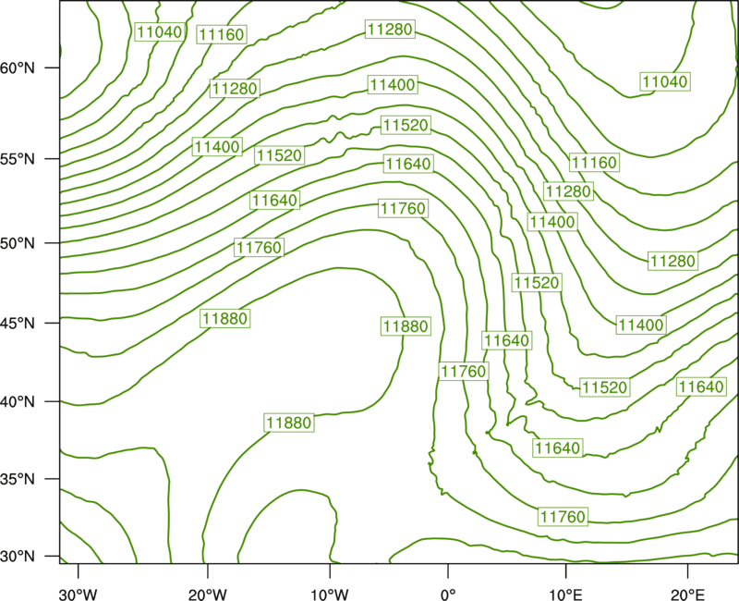This screenshot has height=601, width=739.
Task: Select the 45°N latitude axis label
Action: (18, 323)
